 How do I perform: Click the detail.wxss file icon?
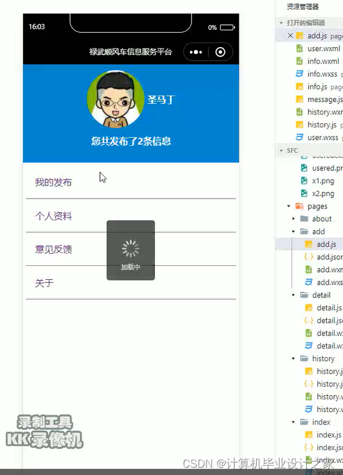309,346
